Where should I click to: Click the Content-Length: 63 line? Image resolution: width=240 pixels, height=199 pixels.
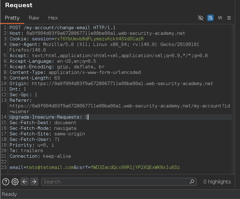click(x=35, y=78)
